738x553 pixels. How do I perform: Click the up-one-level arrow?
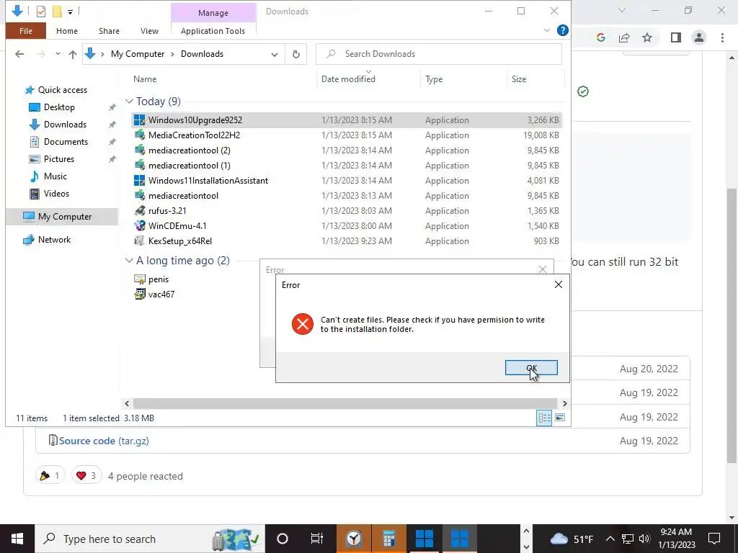(x=73, y=54)
